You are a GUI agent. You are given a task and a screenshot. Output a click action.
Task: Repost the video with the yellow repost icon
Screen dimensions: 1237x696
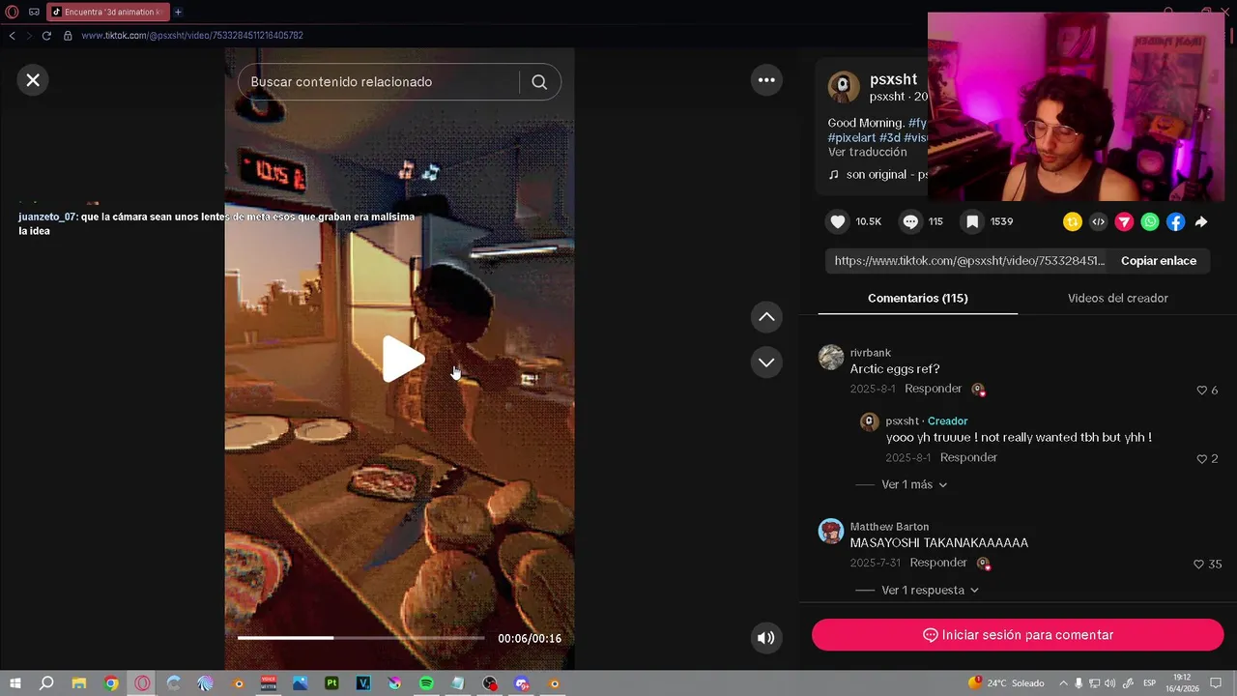1072,221
